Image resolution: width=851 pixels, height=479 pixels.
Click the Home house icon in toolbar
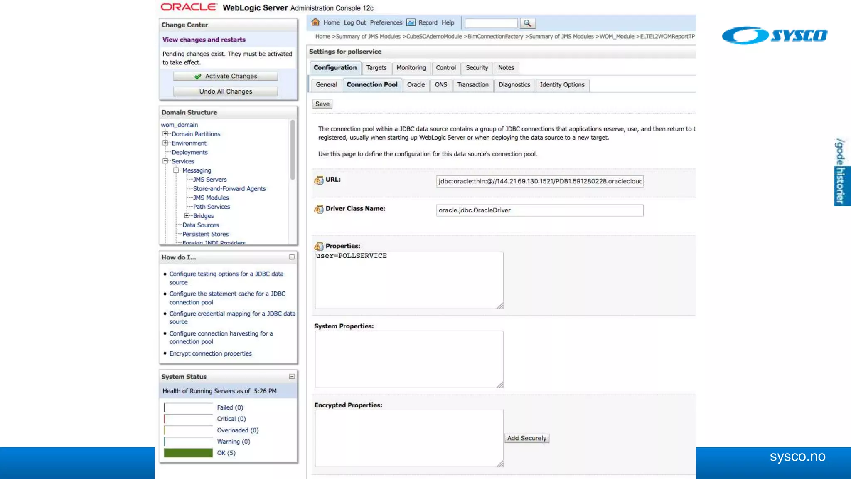pyautogui.click(x=315, y=22)
